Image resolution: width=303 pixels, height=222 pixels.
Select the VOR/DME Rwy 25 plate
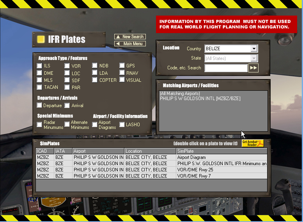click(x=151, y=170)
